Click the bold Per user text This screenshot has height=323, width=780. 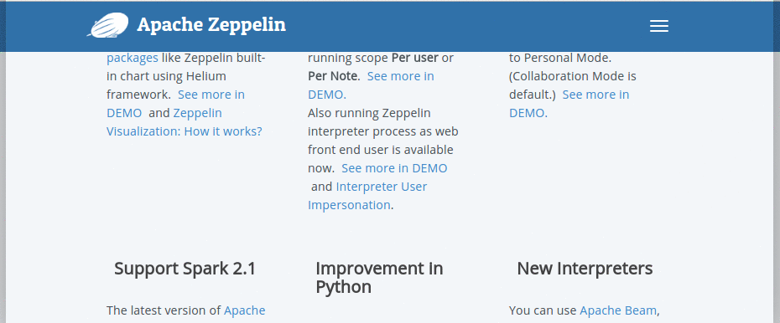coord(415,58)
